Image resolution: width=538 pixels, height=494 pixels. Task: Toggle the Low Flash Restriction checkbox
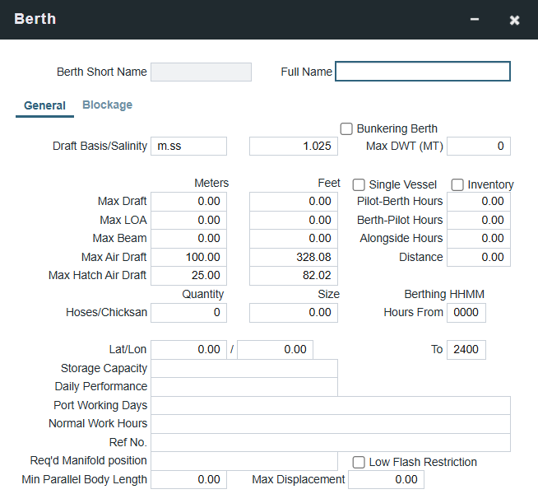coord(359,462)
